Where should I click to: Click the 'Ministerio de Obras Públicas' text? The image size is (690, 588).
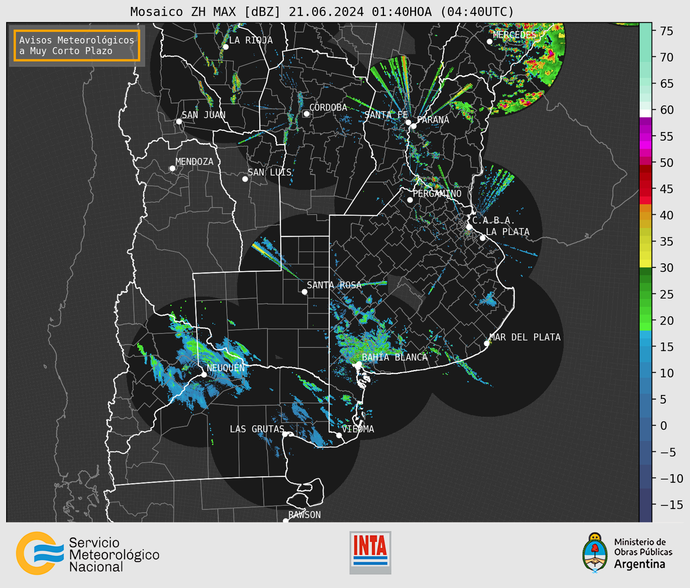point(643,547)
